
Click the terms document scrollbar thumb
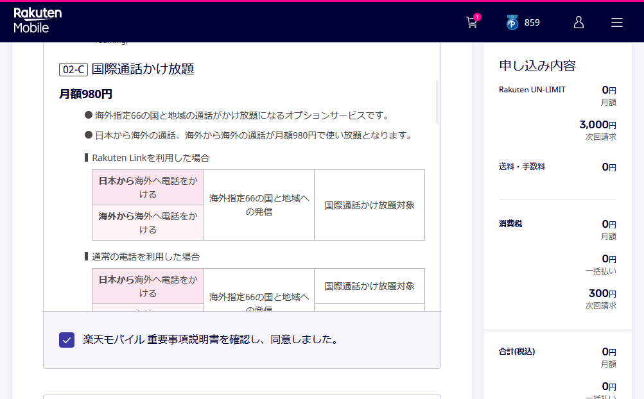[x=437, y=102]
